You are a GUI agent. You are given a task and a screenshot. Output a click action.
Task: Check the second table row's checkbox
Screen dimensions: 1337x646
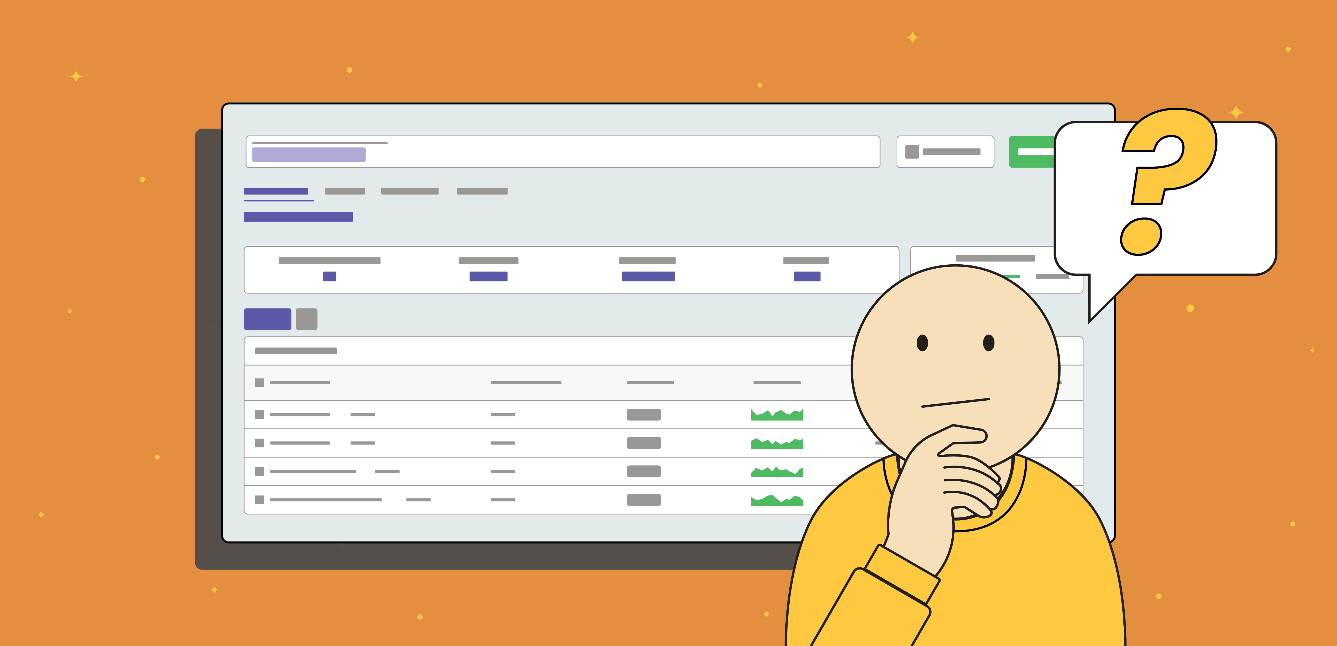pyautogui.click(x=259, y=443)
